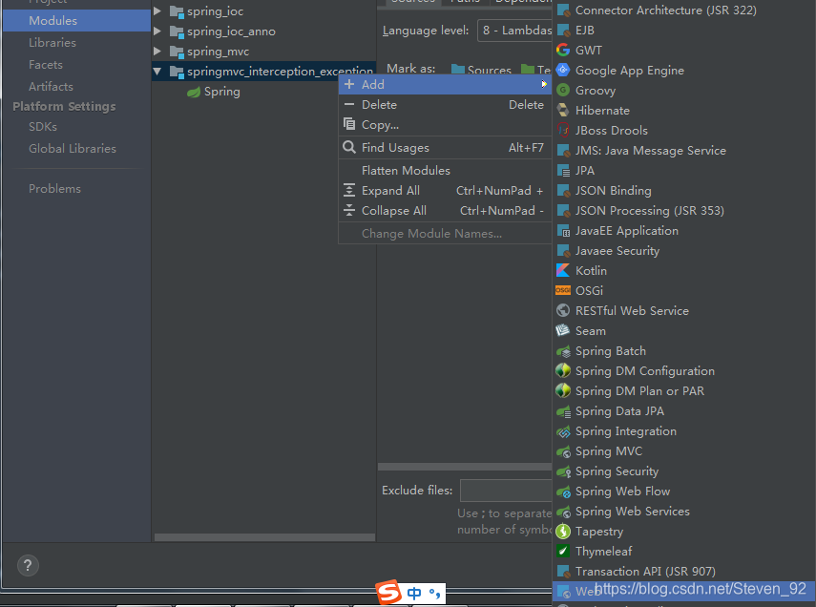The image size is (816, 607).
Task: Click the GWT Google icon
Action: coord(563,50)
